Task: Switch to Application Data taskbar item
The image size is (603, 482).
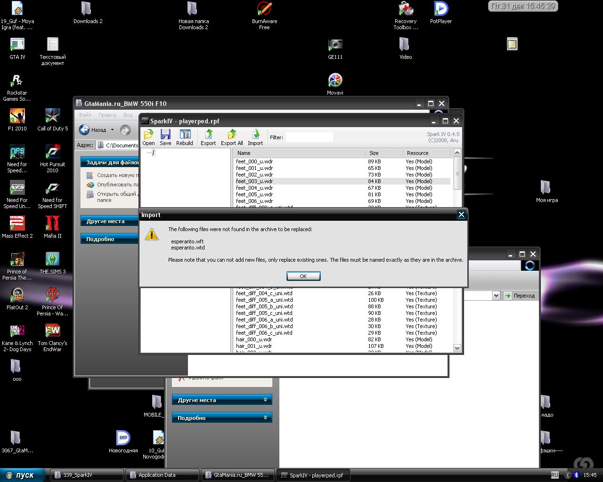Action: (162, 475)
